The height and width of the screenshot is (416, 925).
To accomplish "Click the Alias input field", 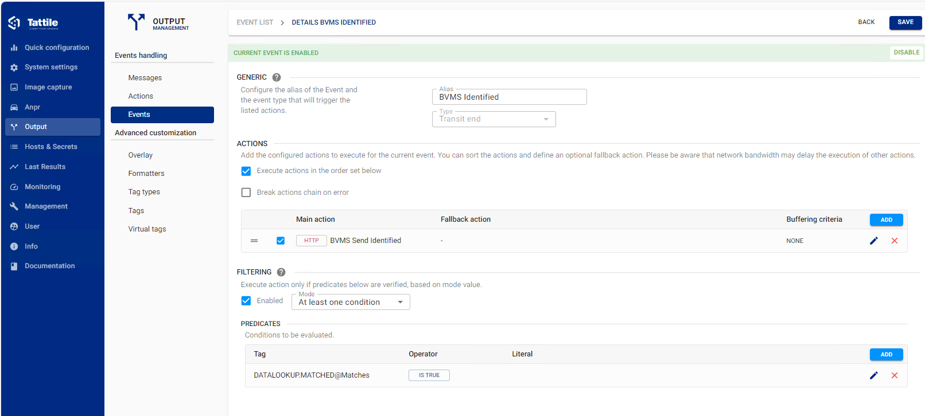I will pos(509,97).
